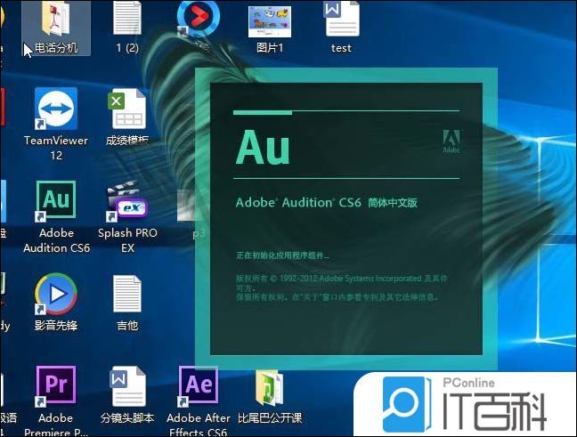Launch the TeamViewer 12 shortcut

click(55, 109)
